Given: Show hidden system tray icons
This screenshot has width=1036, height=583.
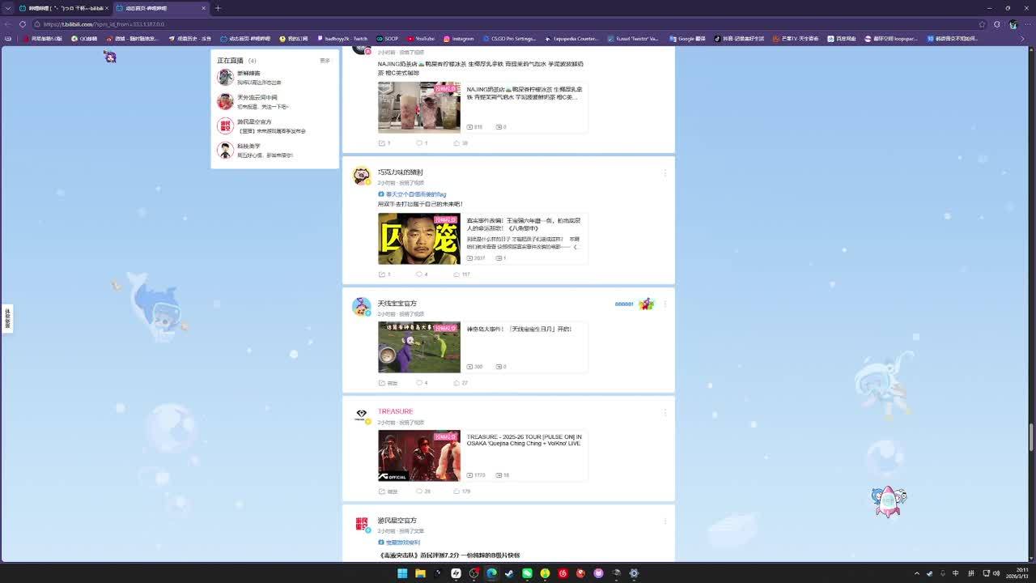Looking at the screenshot, I should point(917,573).
